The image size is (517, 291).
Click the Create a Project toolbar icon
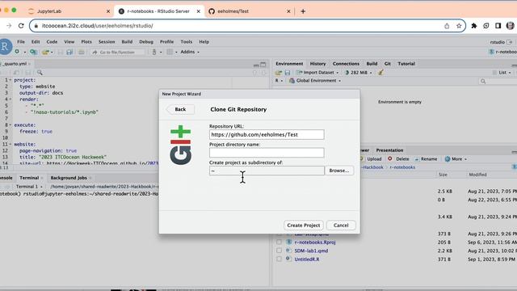pyautogui.click(x=33, y=52)
